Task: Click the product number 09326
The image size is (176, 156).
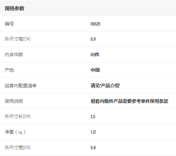Action: tap(95, 24)
